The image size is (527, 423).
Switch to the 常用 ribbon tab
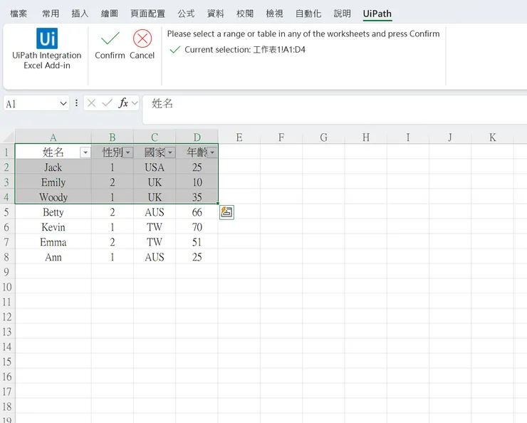51,14
